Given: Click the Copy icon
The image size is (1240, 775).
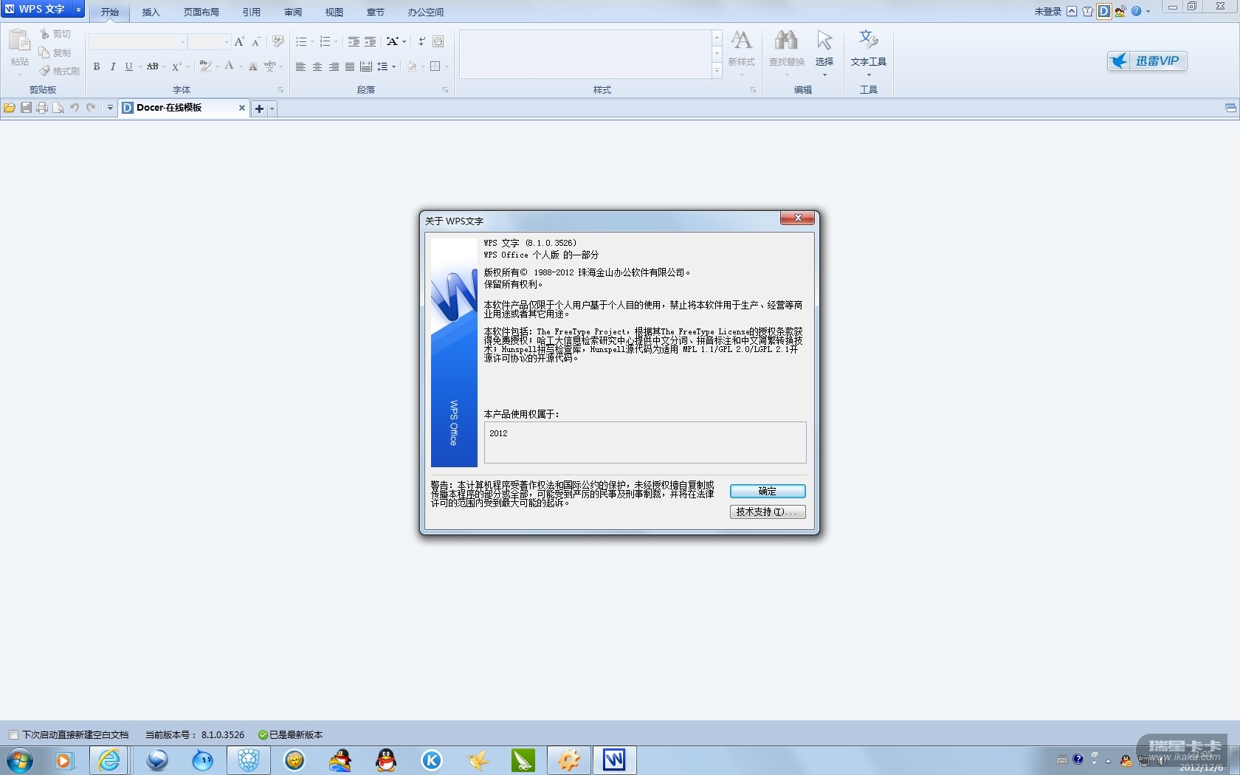Looking at the screenshot, I should click(45, 52).
